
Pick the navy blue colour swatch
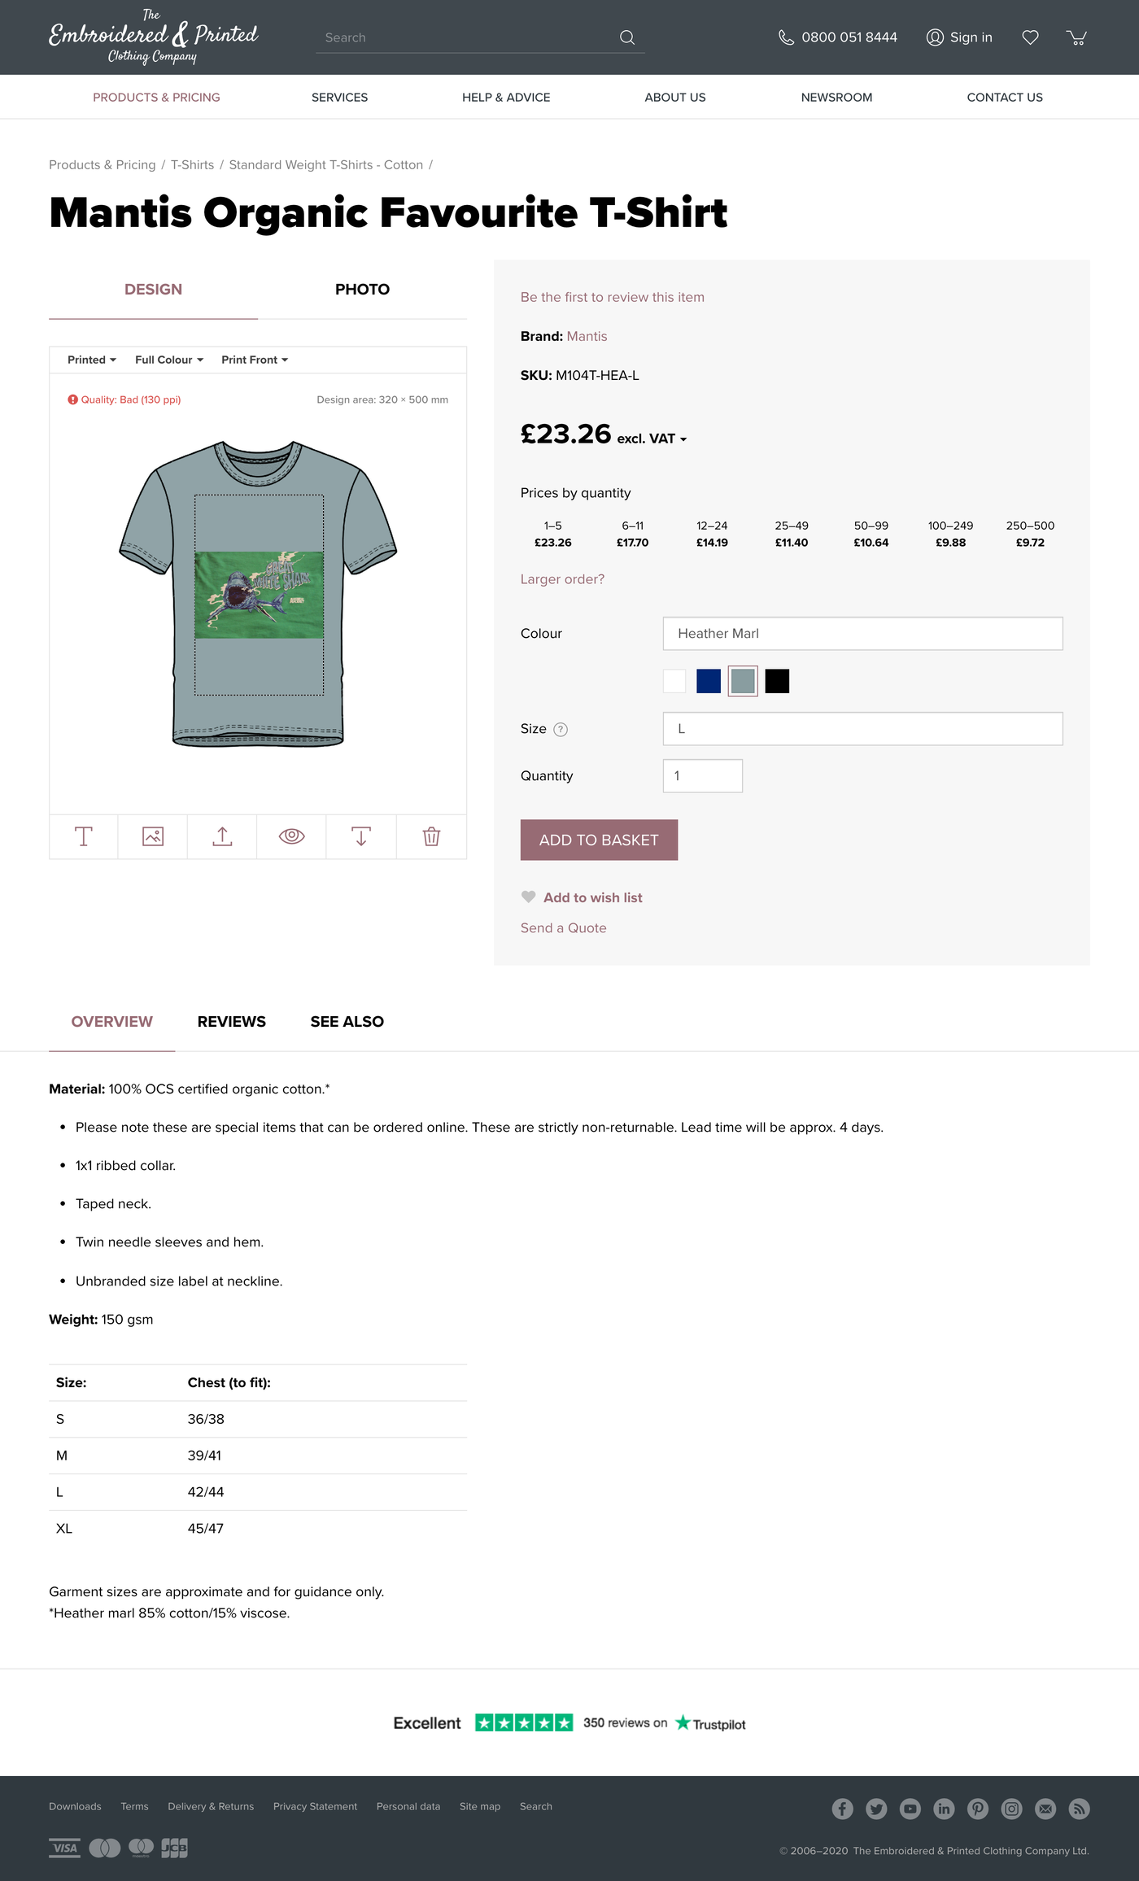coord(709,681)
